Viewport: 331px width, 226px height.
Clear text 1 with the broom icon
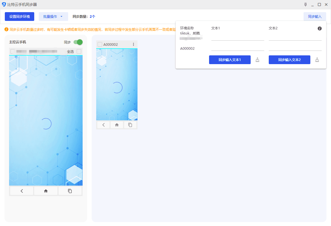[x=257, y=60]
